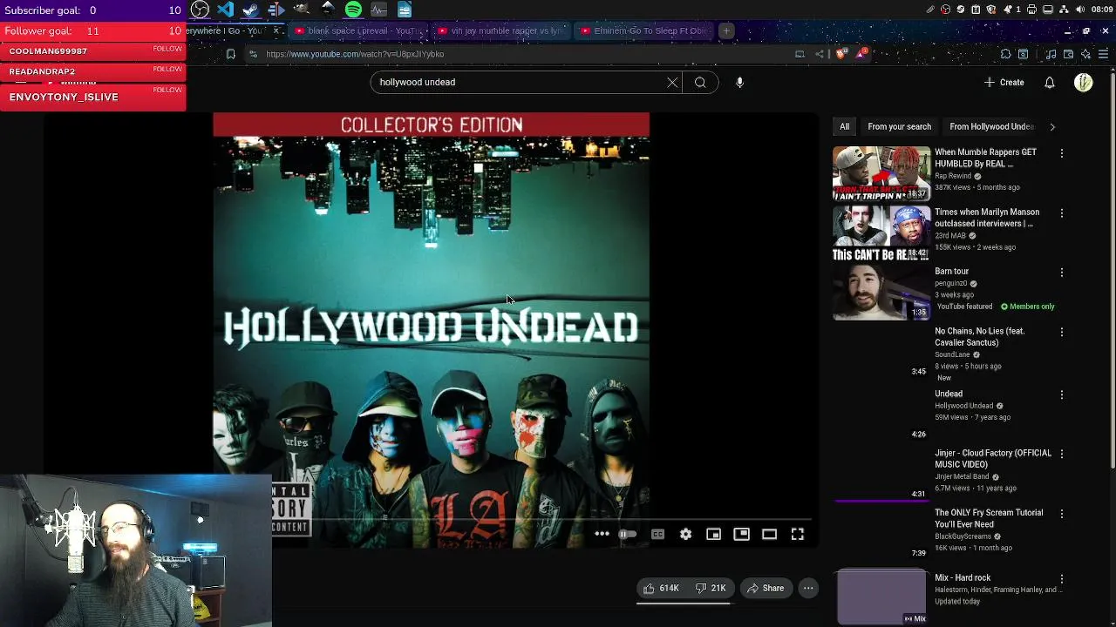Open Brave Rewards triangle icon

[x=860, y=54]
